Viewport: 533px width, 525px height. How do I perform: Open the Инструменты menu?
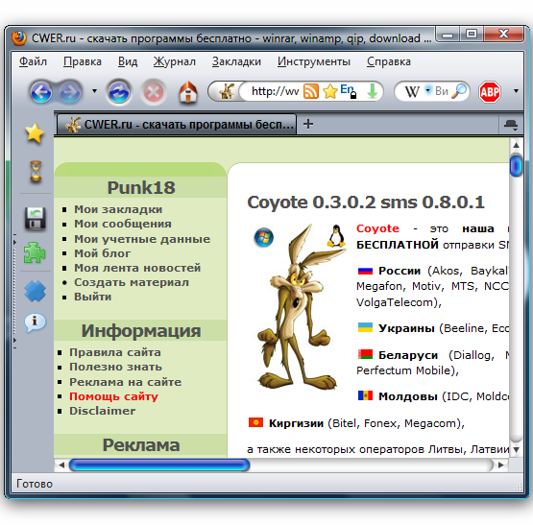(314, 61)
